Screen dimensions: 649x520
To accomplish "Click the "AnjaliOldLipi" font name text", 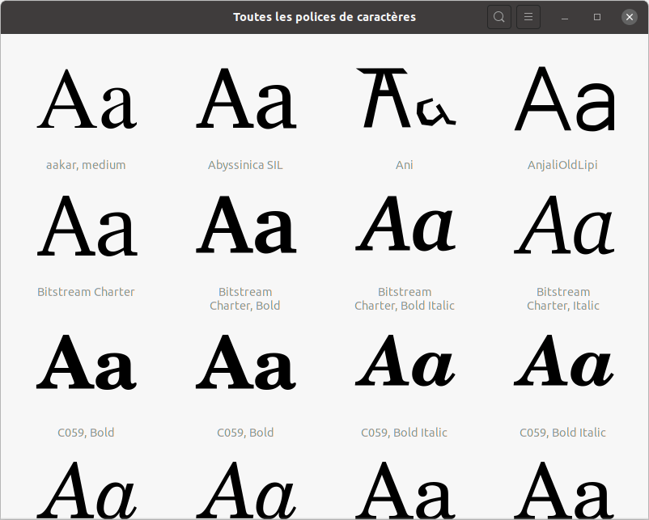I will tap(563, 165).
